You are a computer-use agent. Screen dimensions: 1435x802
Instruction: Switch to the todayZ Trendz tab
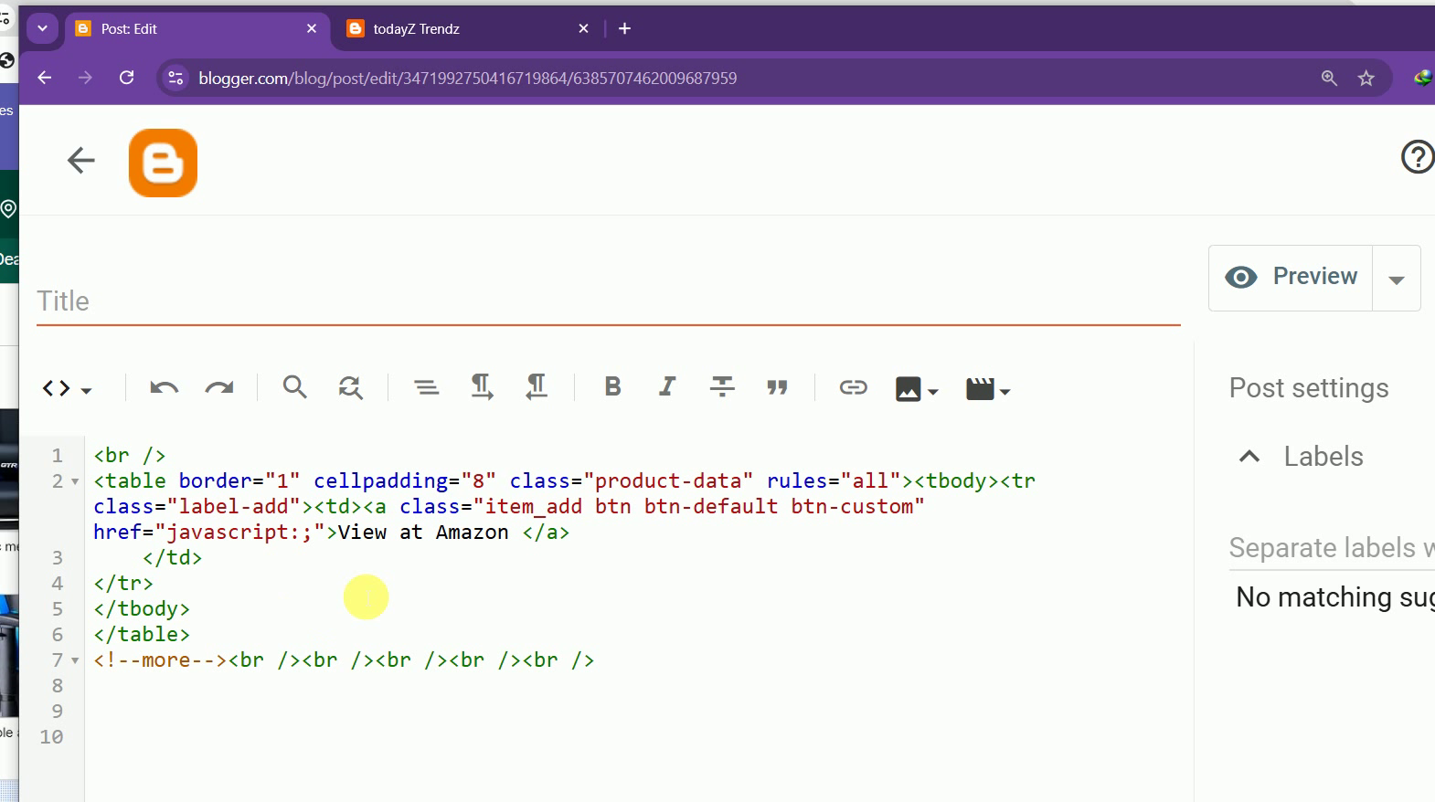click(469, 29)
